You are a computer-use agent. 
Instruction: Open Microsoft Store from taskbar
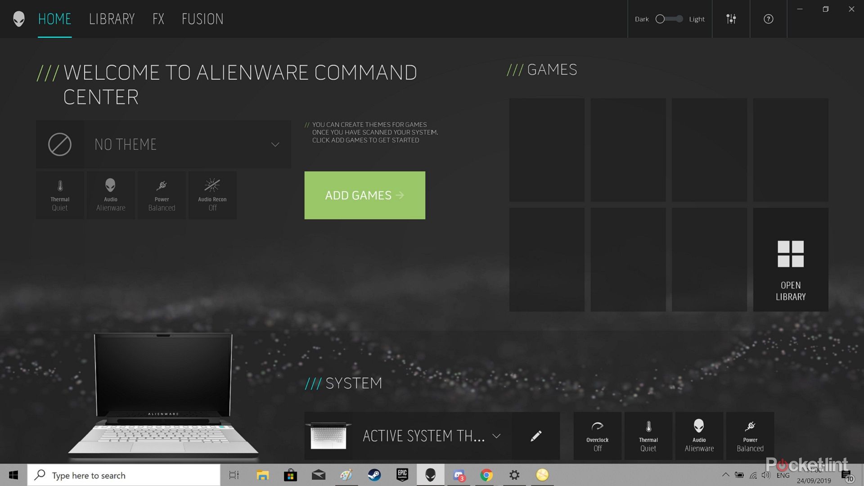pyautogui.click(x=290, y=475)
